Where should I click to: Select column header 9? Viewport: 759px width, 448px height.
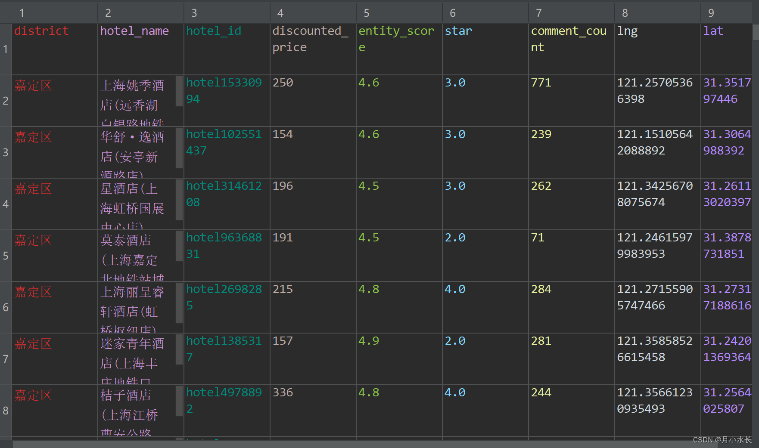pyautogui.click(x=727, y=13)
